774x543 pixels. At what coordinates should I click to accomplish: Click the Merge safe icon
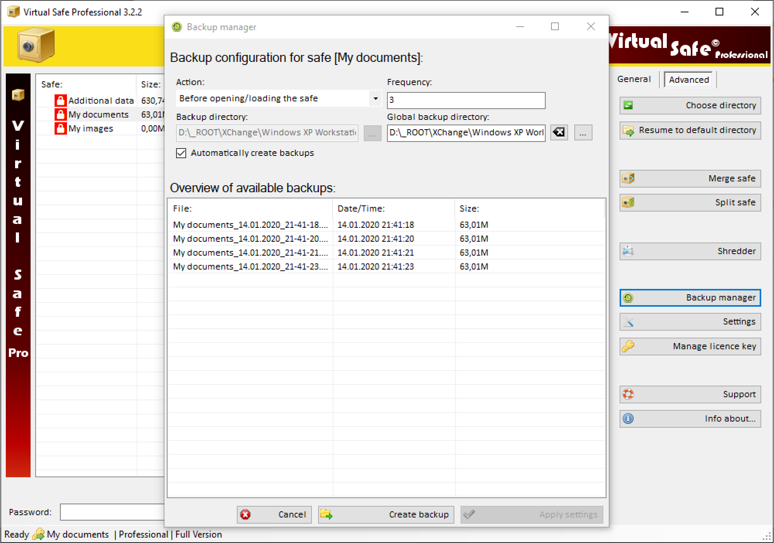point(628,178)
